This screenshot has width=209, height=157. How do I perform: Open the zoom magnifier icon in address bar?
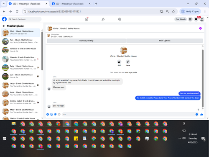pos(168,11)
